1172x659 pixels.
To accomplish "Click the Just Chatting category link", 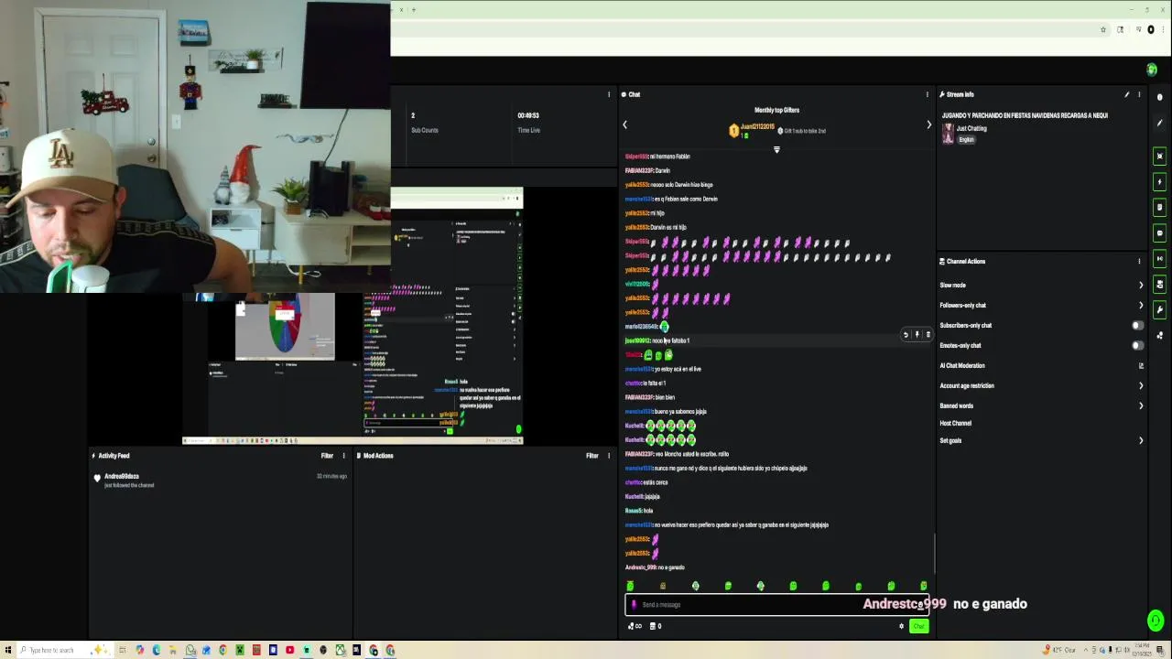I will (971, 128).
